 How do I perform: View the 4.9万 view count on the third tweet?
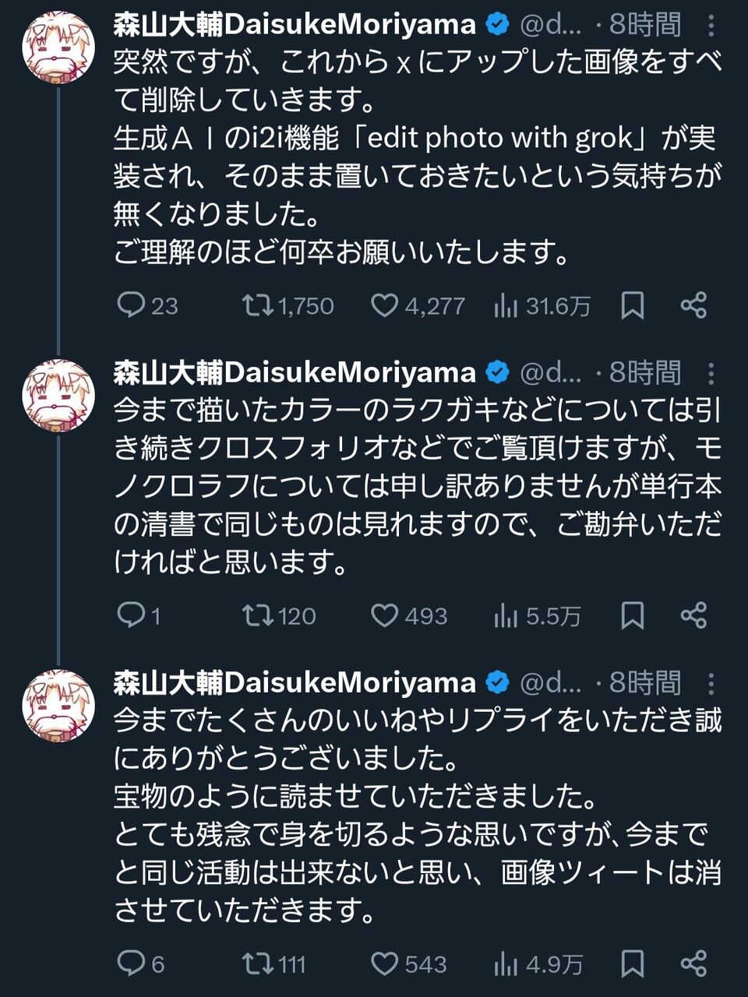click(x=539, y=964)
